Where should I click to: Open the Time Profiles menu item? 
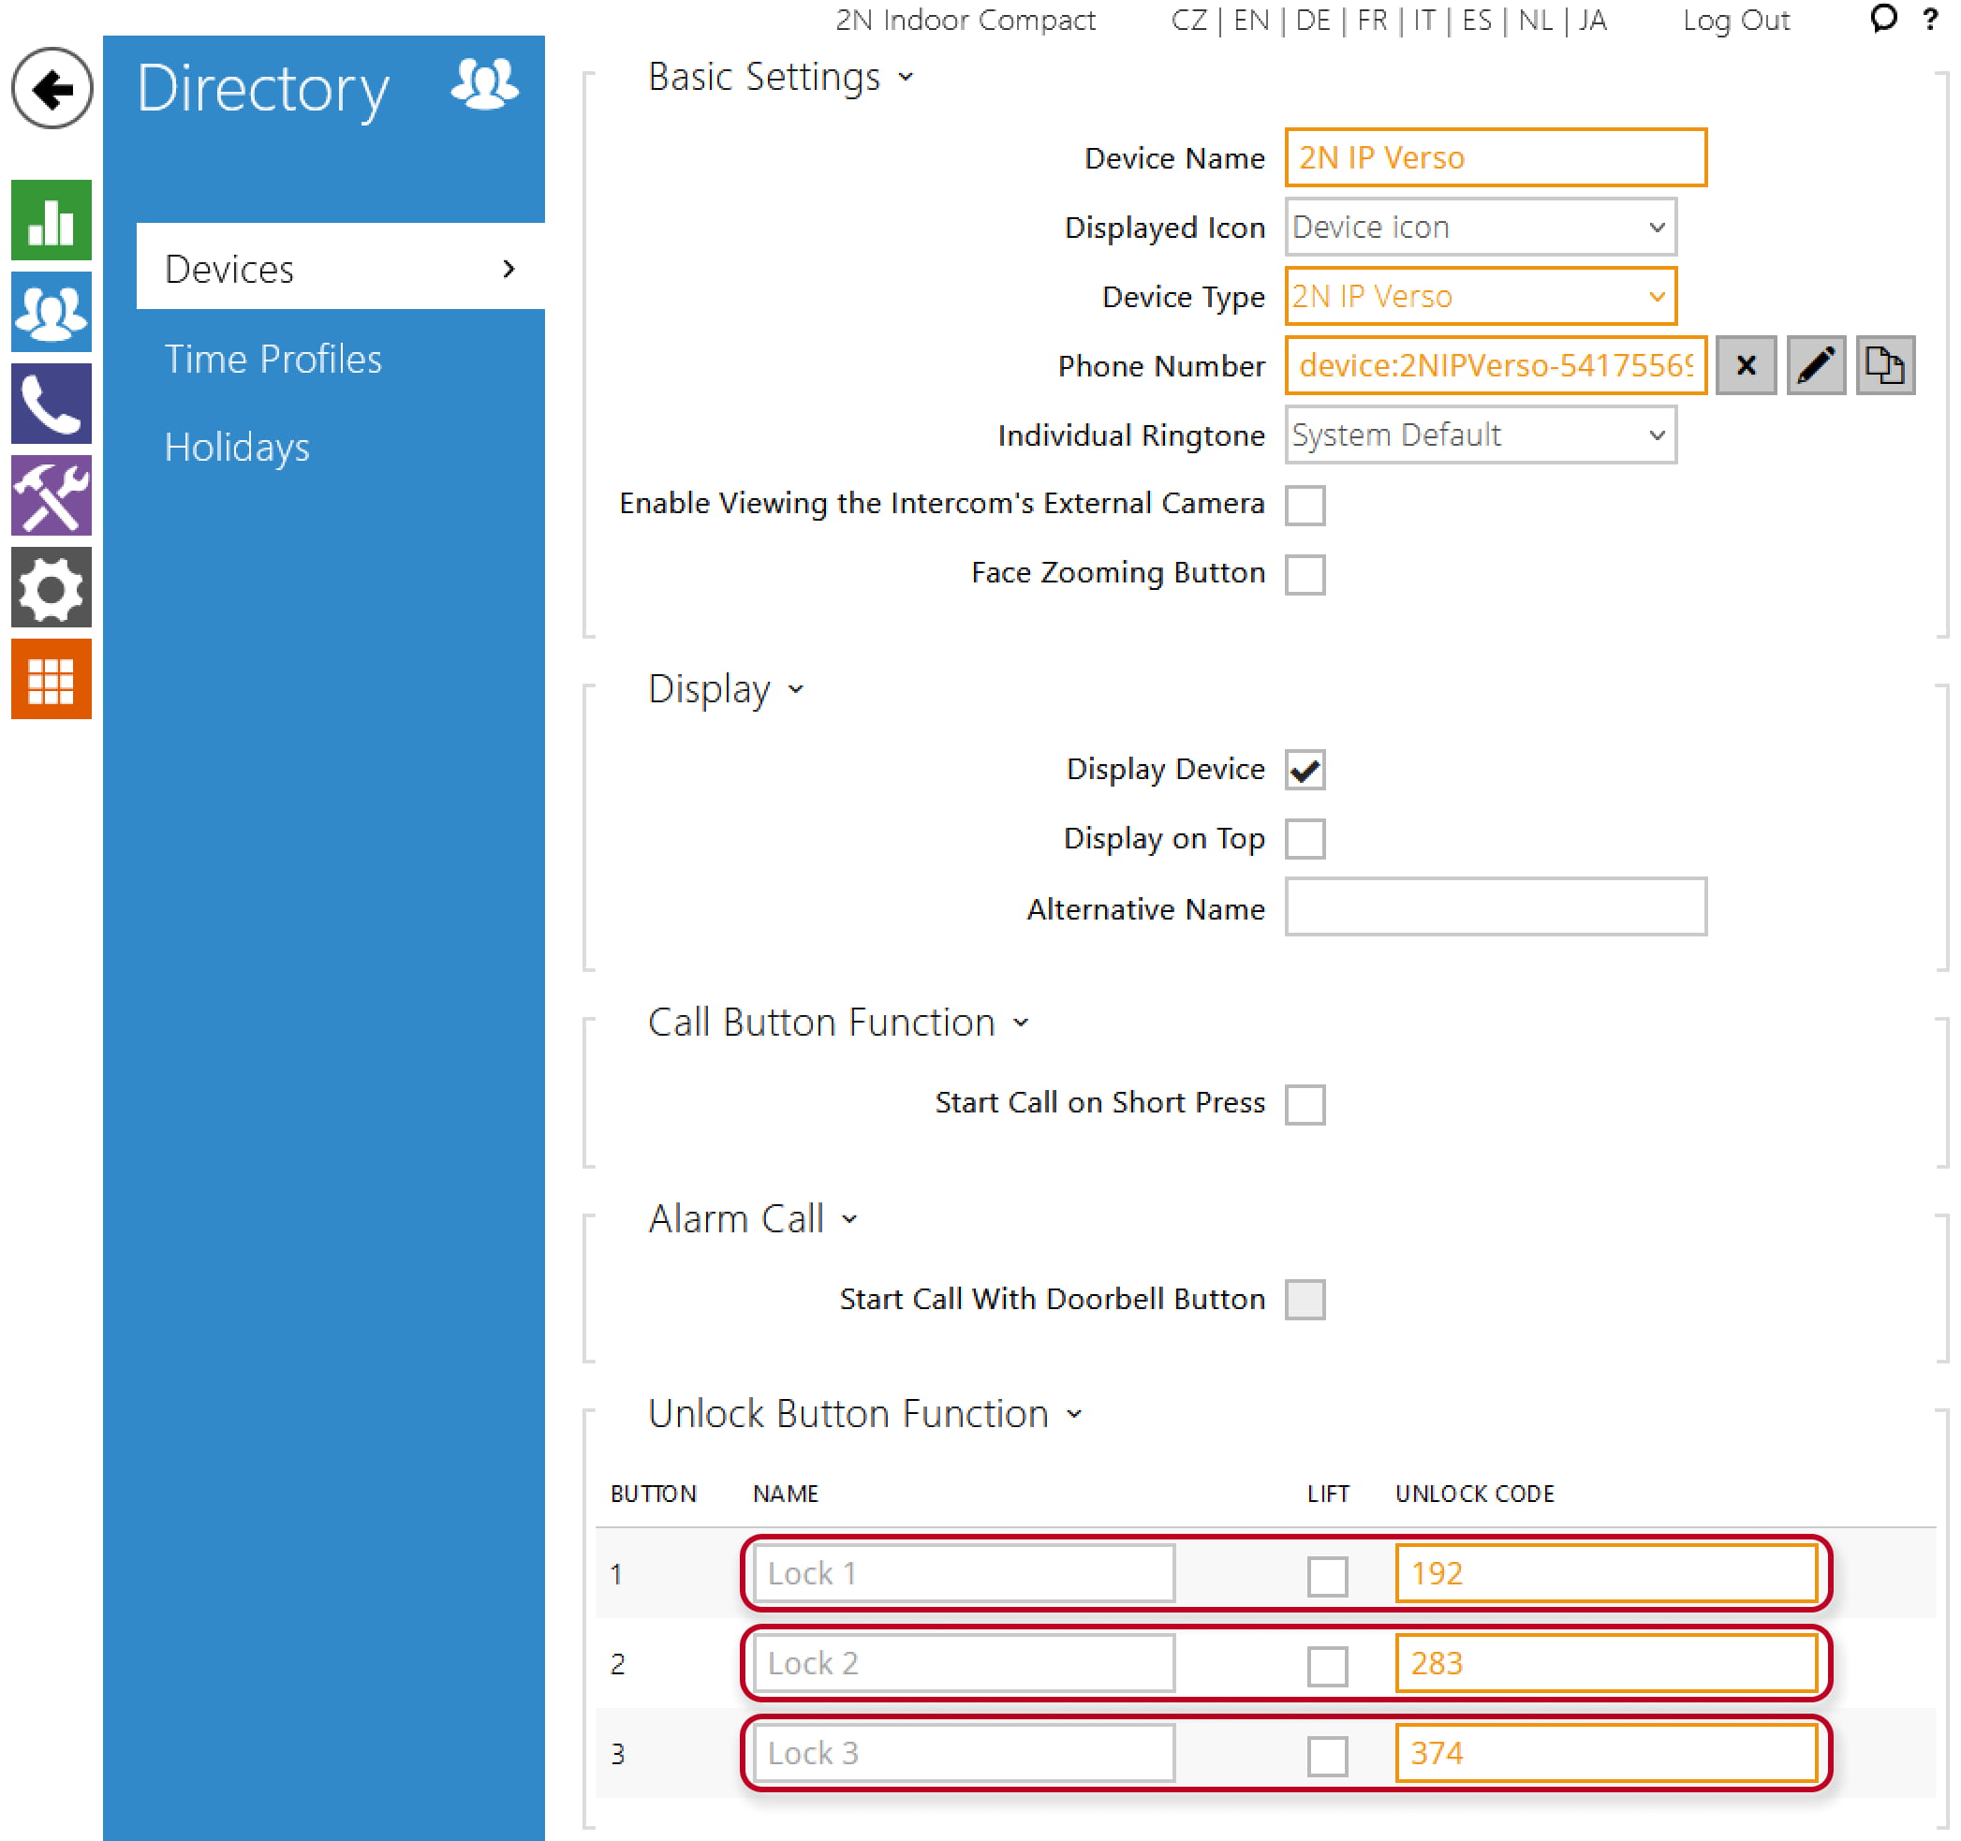273,360
